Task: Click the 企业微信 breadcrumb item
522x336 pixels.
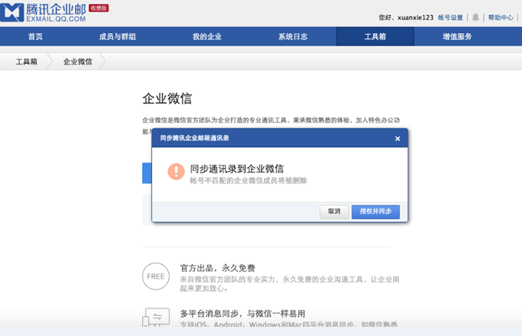Action: click(77, 61)
